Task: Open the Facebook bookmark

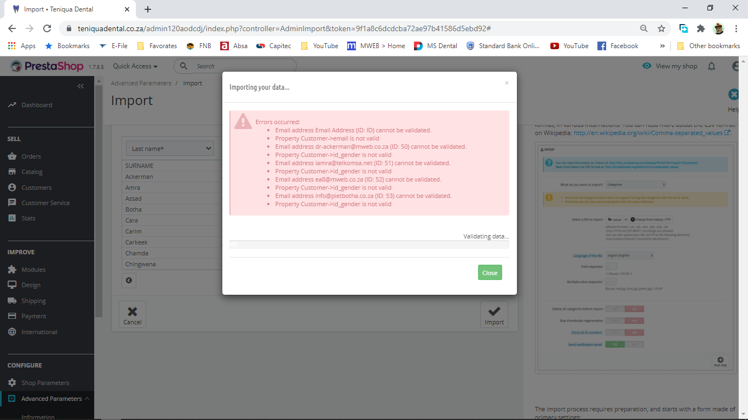Action: click(x=618, y=46)
